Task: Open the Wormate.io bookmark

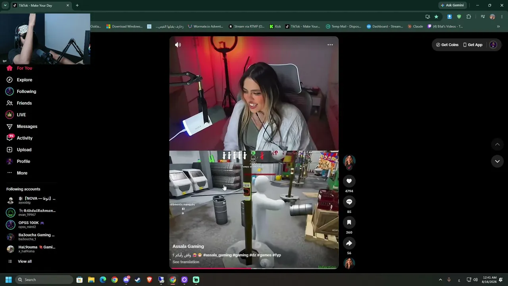Action: point(206,27)
